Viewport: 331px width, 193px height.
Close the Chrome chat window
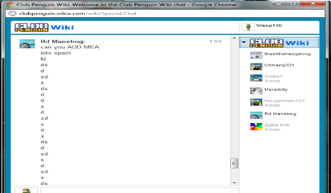[313, 4]
